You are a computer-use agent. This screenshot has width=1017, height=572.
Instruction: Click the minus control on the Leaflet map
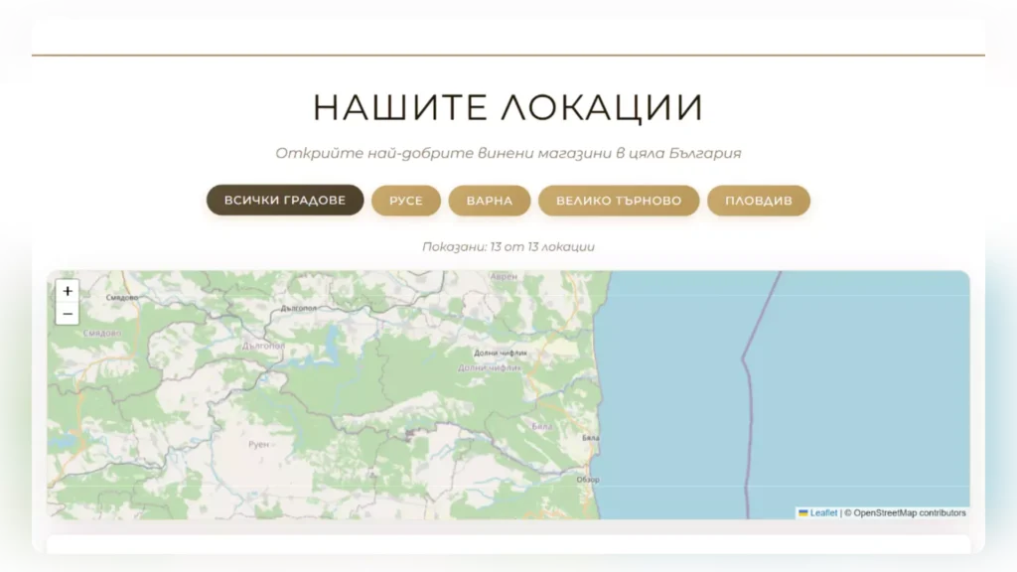[x=67, y=313]
